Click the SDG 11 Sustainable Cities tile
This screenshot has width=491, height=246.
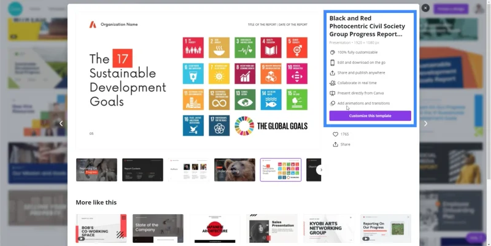click(193, 99)
